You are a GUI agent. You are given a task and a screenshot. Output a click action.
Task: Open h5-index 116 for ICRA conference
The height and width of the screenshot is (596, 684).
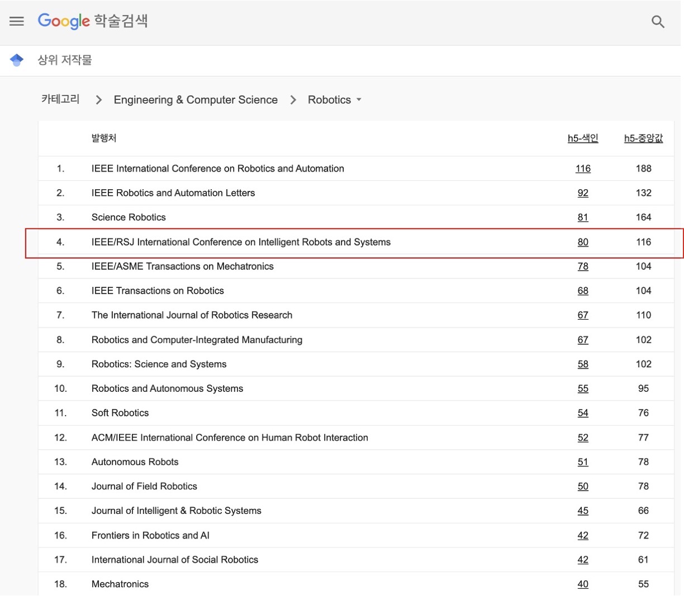pos(583,168)
